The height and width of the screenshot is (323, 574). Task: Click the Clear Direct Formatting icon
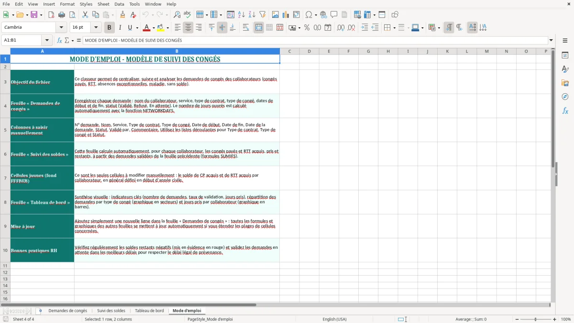[x=133, y=15]
